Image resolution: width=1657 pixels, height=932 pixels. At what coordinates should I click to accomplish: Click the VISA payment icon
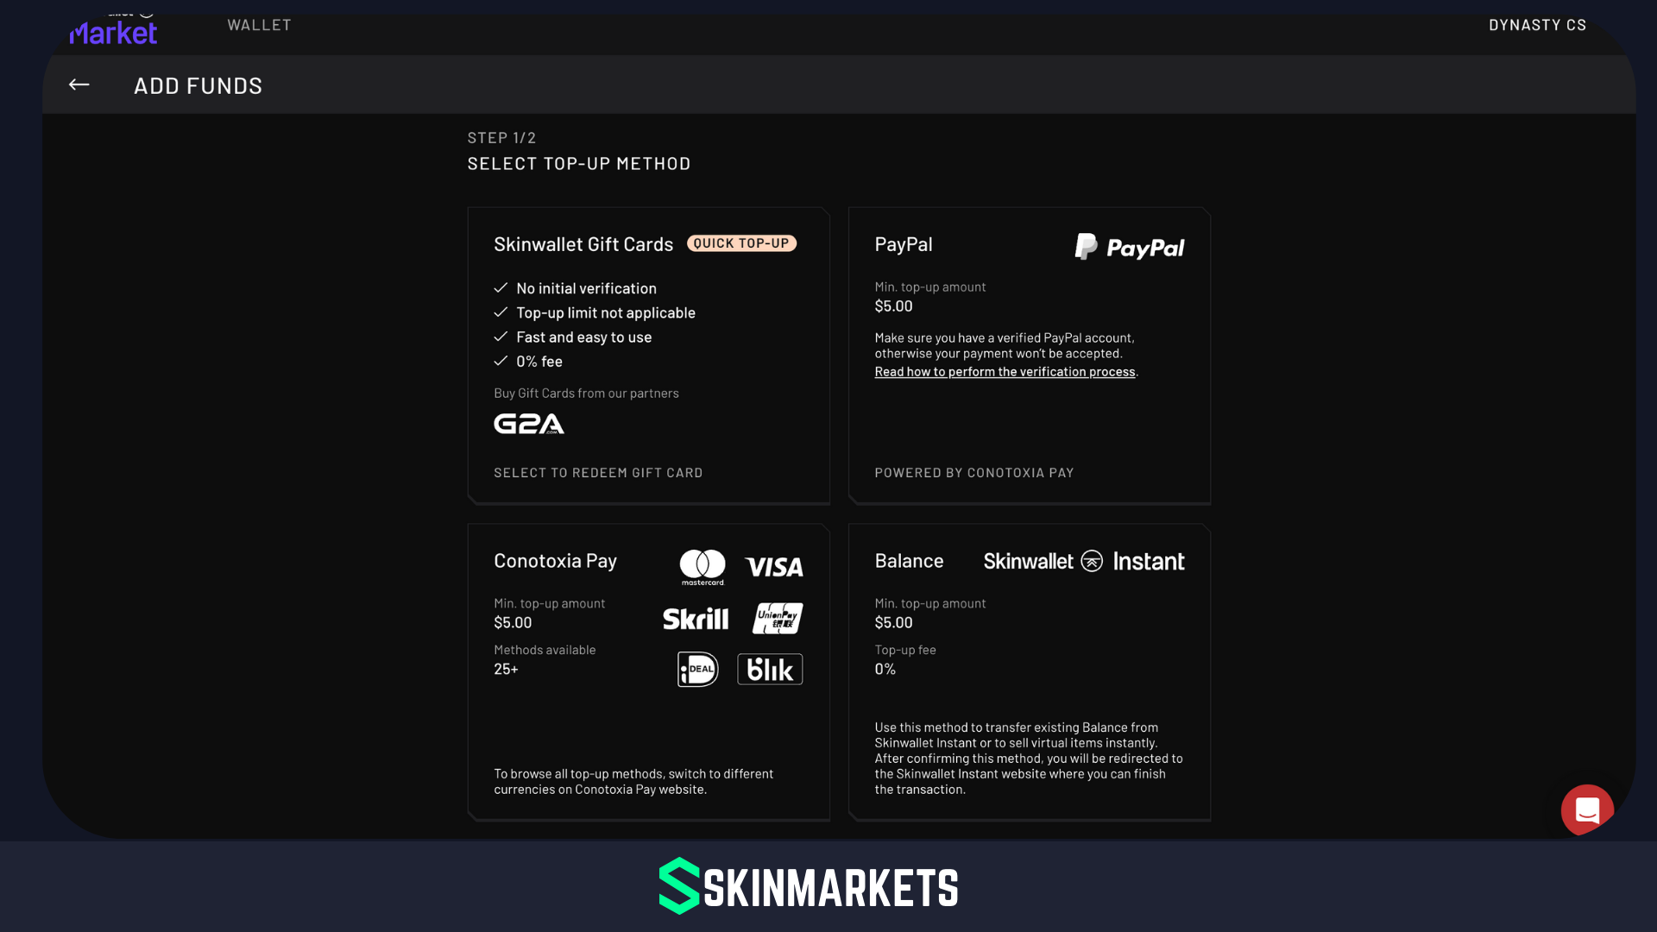pyautogui.click(x=774, y=568)
